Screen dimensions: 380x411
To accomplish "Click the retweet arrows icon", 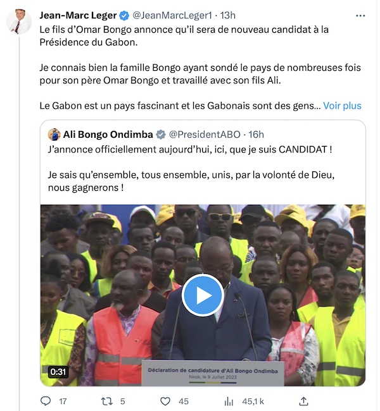I will click(x=107, y=401).
